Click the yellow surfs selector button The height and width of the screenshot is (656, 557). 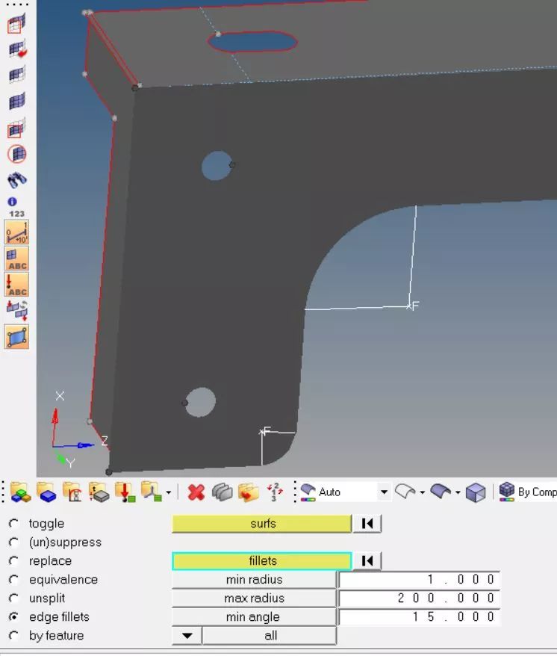261,524
